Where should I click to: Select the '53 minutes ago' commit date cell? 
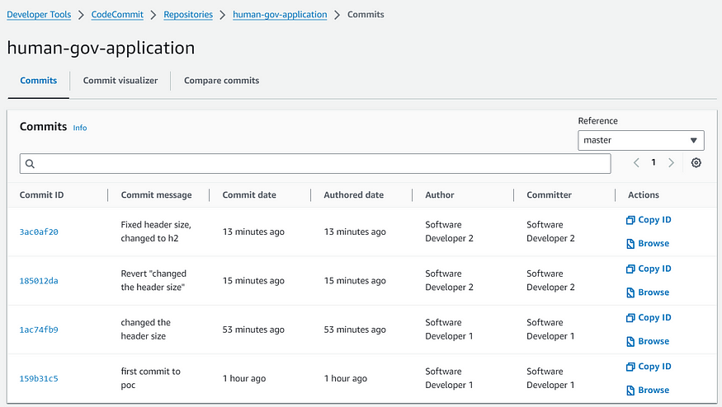[253, 330]
